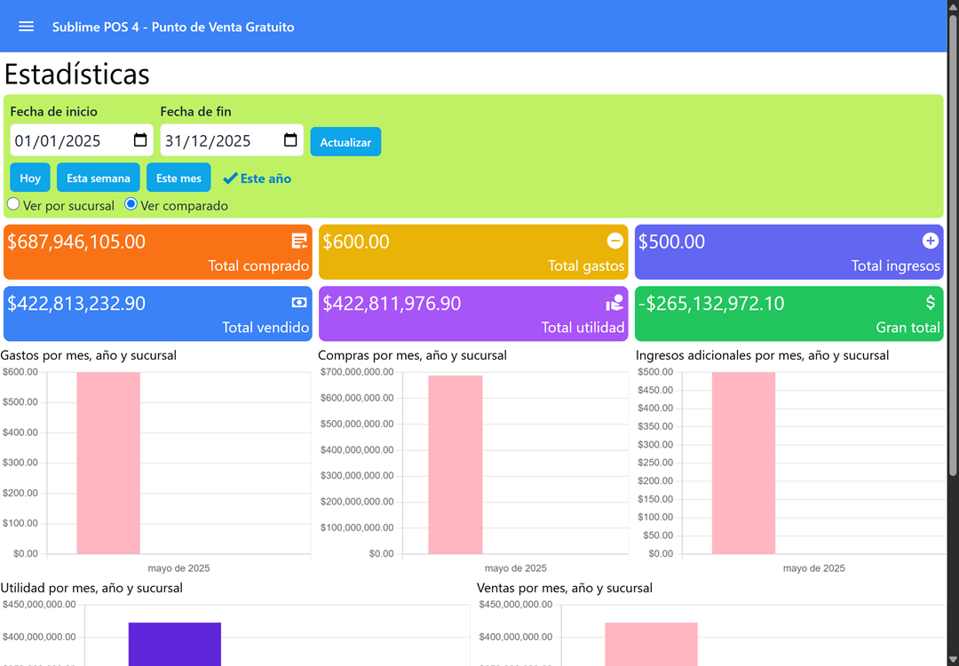Click the receipt icon on Total comprado card

[x=299, y=241]
